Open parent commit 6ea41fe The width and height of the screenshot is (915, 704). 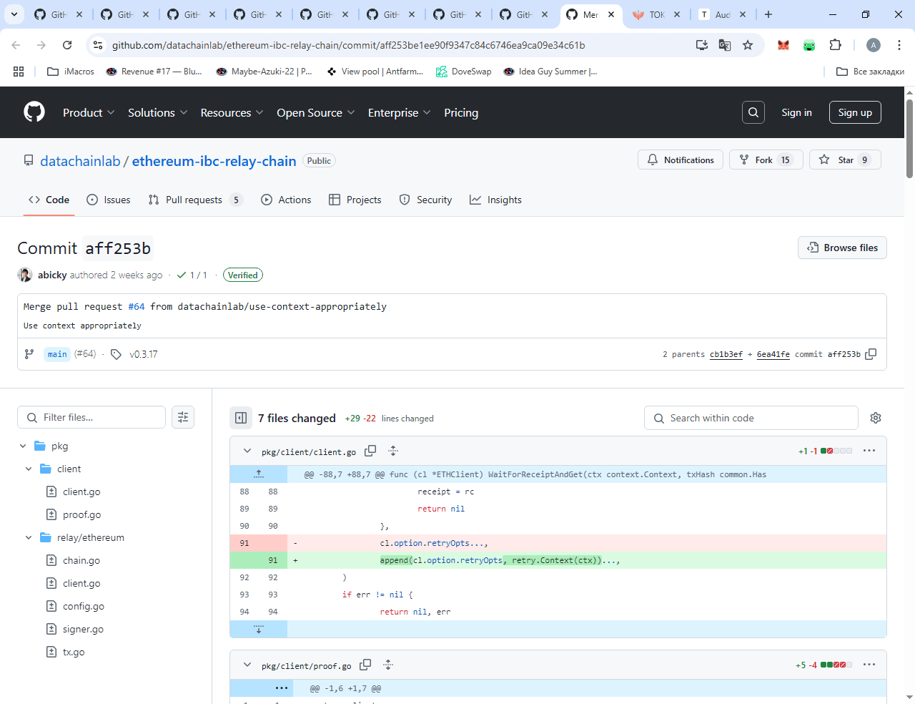pyautogui.click(x=773, y=354)
